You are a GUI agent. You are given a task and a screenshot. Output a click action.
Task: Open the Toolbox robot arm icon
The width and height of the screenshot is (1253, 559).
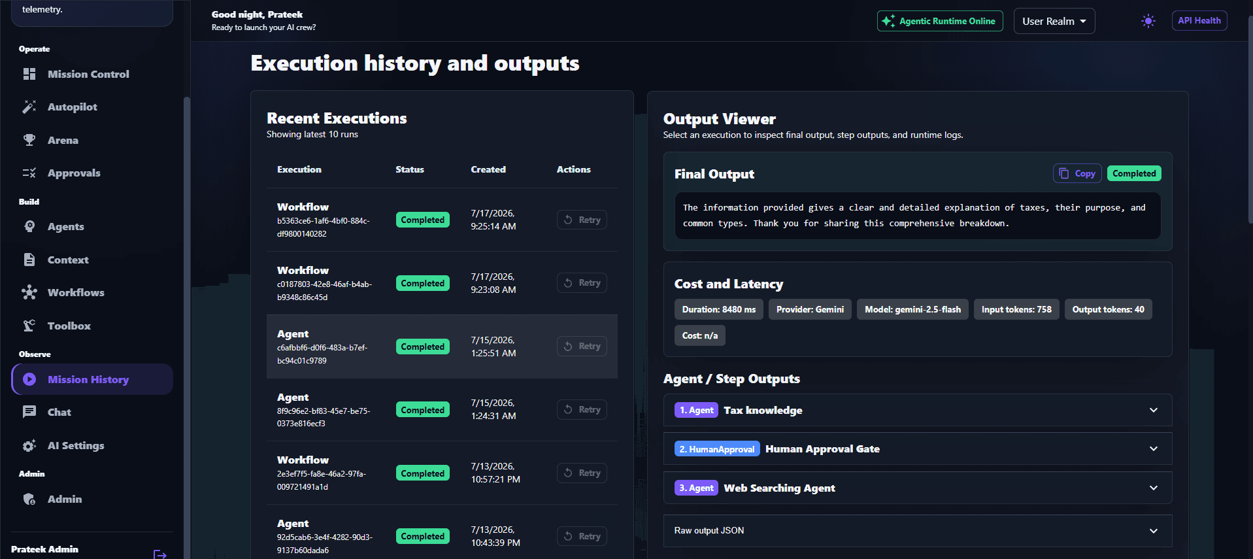pyautogui.click(x=29, y=326)
